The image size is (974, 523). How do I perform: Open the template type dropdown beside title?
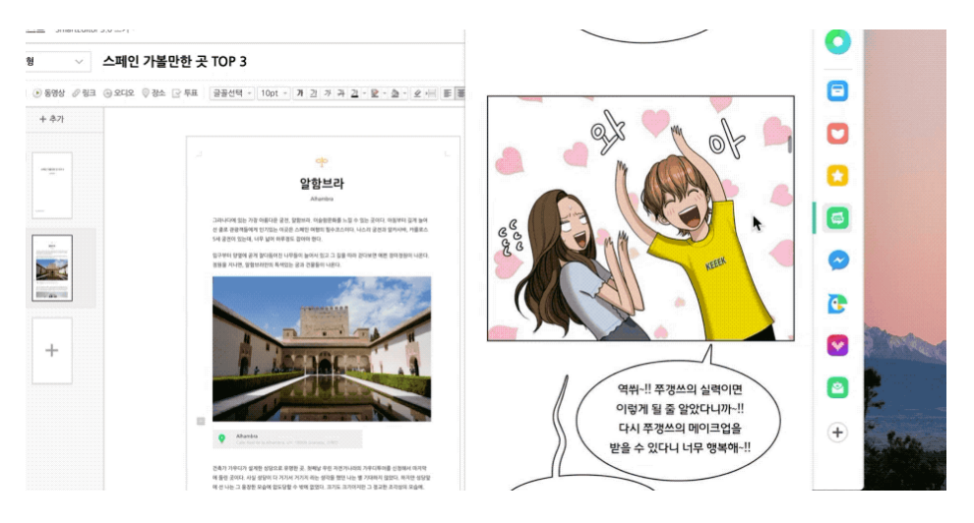[56, 61]
